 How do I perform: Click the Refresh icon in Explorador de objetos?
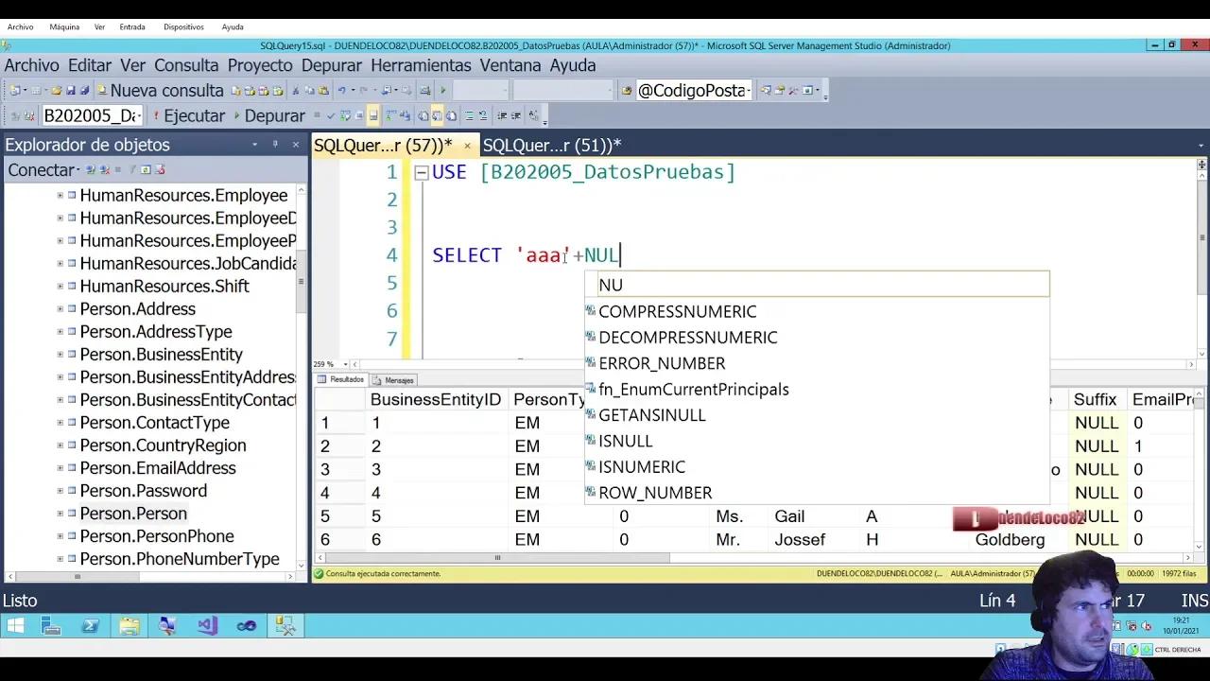[x=147, y=169]
